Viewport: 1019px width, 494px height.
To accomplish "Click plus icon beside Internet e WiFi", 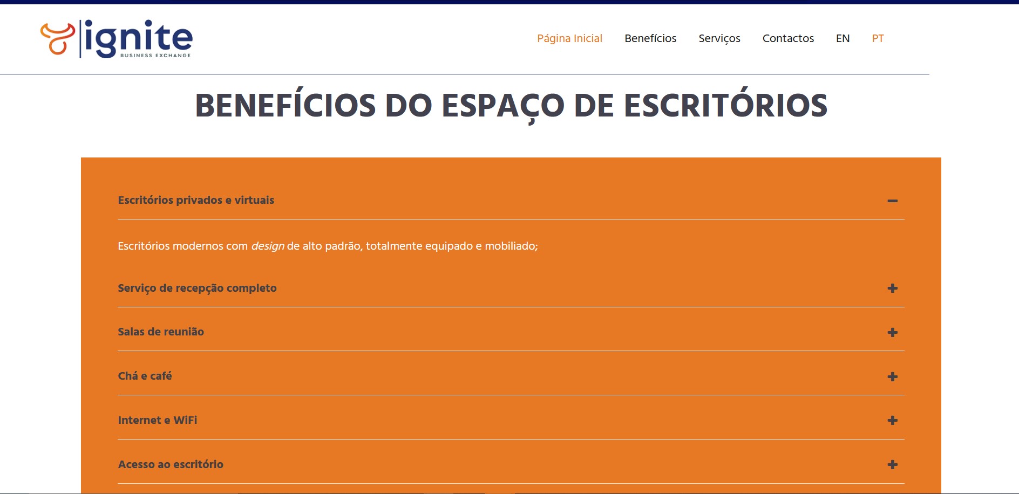I will (892, 420).
